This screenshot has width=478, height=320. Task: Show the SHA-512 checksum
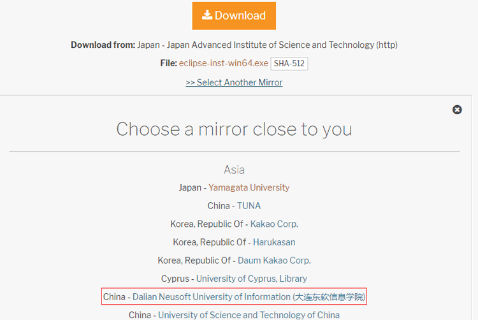[x=289, y=64]
